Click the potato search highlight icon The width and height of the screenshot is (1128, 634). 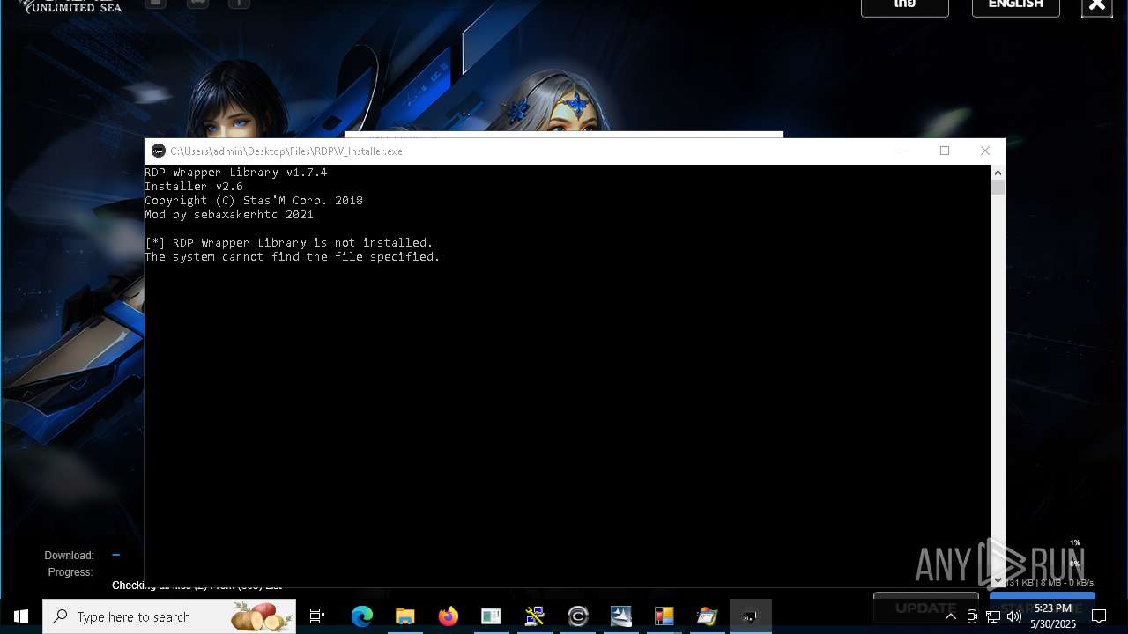[262, 616]
